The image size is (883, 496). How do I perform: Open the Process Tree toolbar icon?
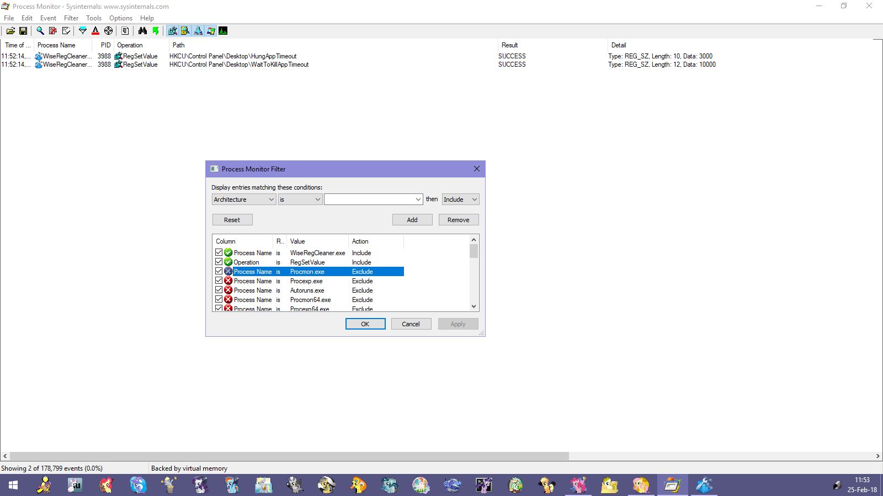click(x=125, y=31)
